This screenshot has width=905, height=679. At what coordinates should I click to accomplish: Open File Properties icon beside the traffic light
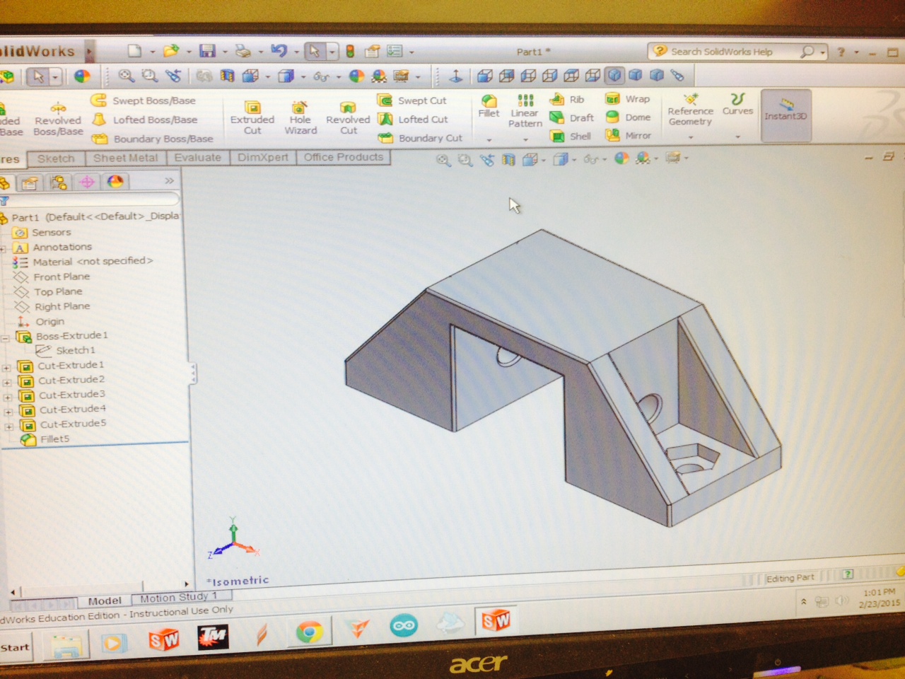click(372, 52)
